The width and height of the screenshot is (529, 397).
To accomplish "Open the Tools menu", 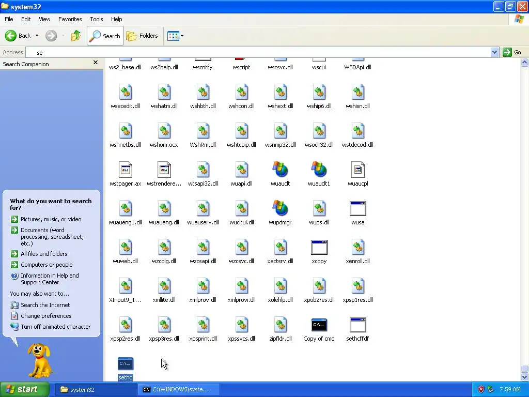I will tap(97, 19).
